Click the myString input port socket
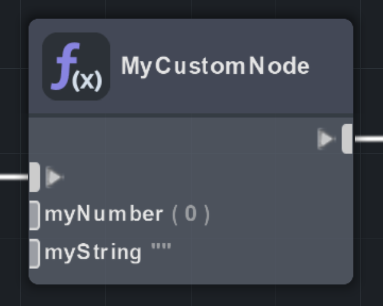The width and height of the screenshot is (383, 306). pyautogui.click(x=34, y=253)
